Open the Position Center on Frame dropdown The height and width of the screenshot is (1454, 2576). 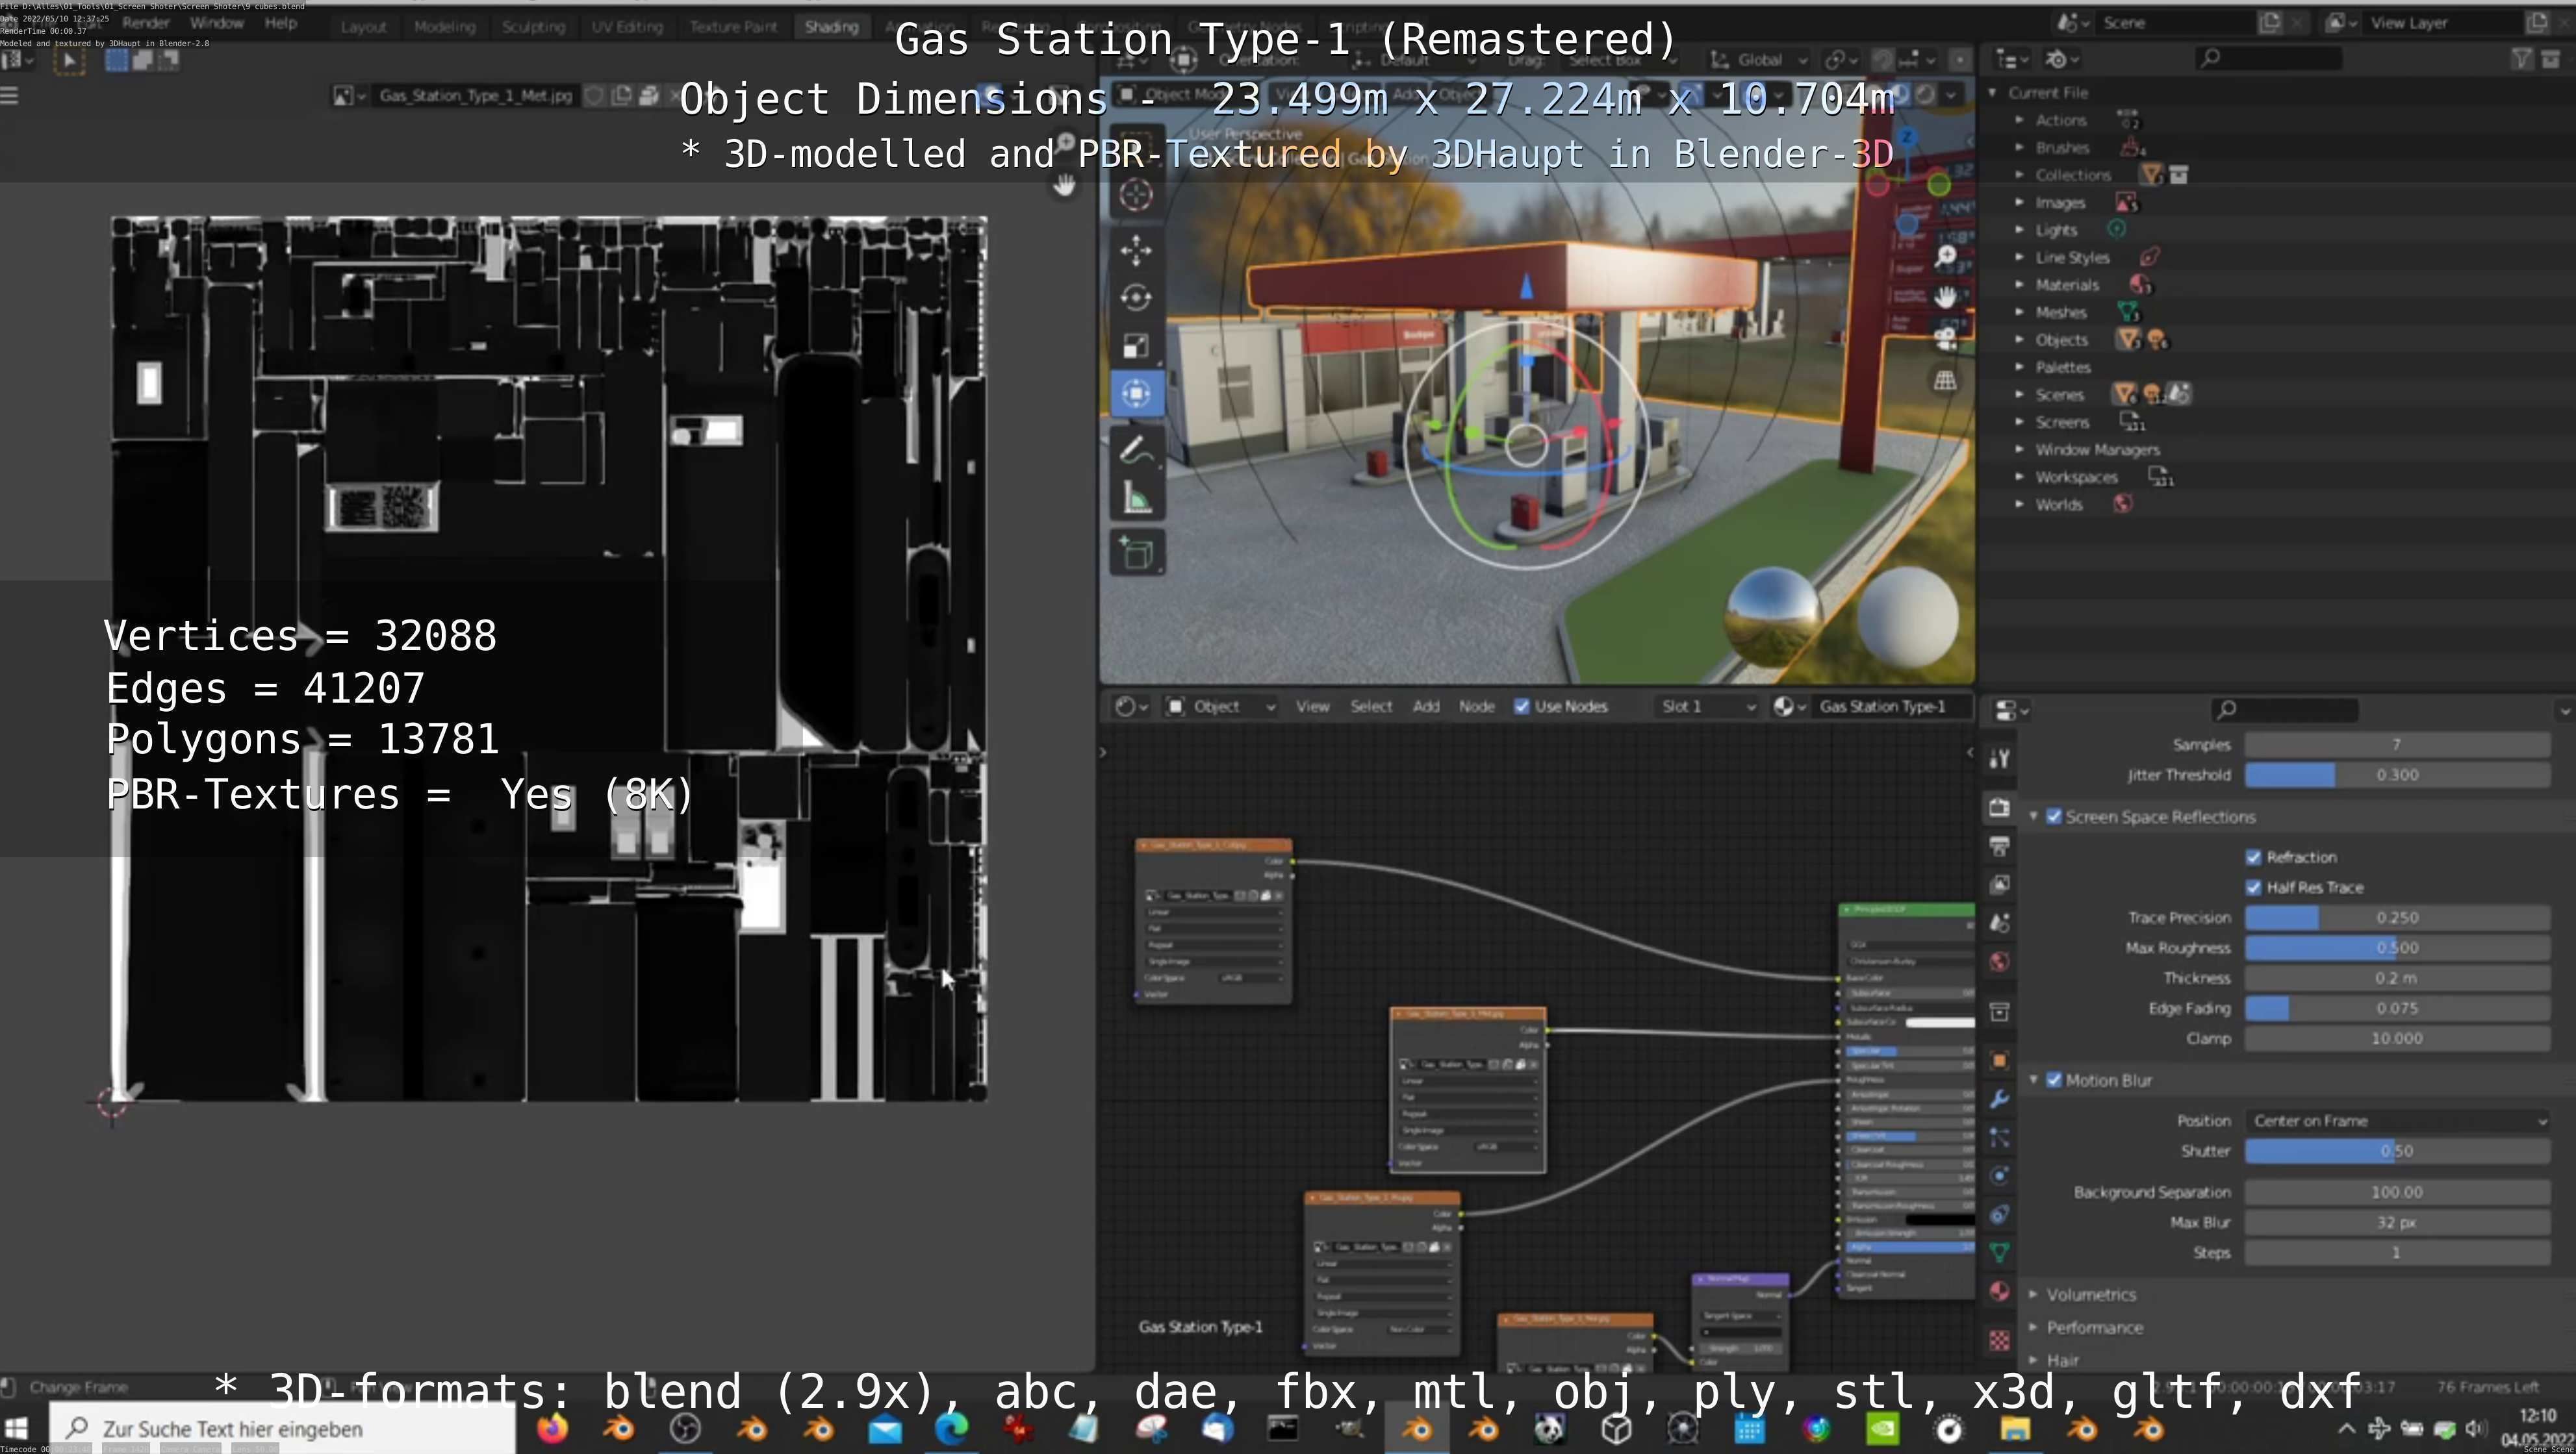tap(2396, 1122)
